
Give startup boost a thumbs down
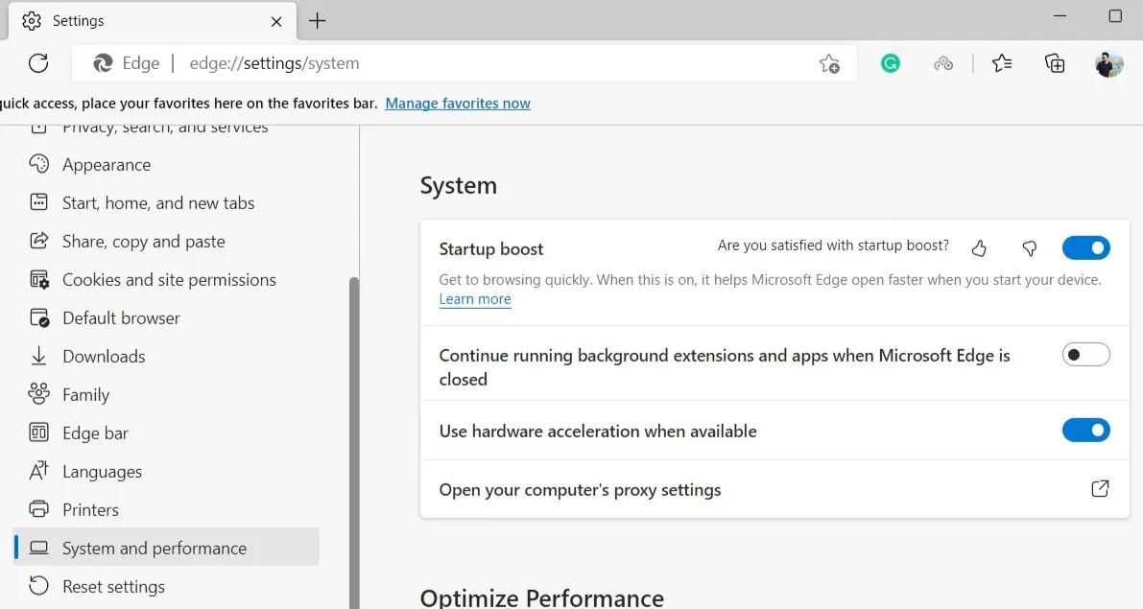click(1029, 247)
